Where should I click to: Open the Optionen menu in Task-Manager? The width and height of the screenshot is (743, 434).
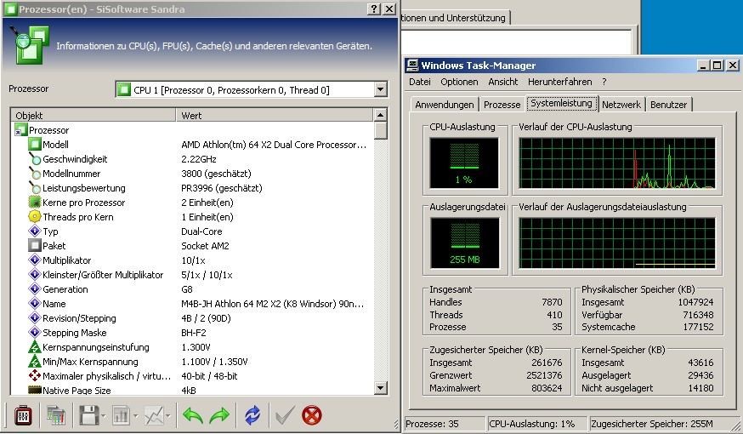pyautogui.click(x=459, y=82)
